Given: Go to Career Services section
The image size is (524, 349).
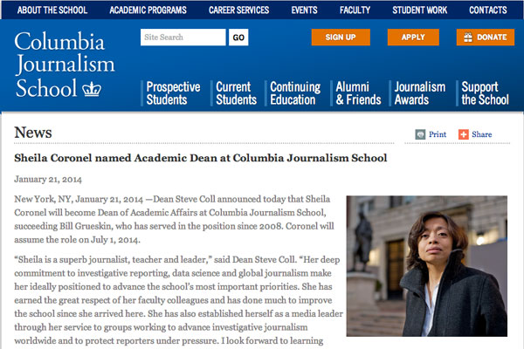Looking at the screenshot, I should 240,10.
